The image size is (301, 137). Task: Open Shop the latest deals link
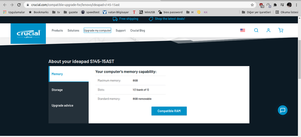[x=170, y=19]
